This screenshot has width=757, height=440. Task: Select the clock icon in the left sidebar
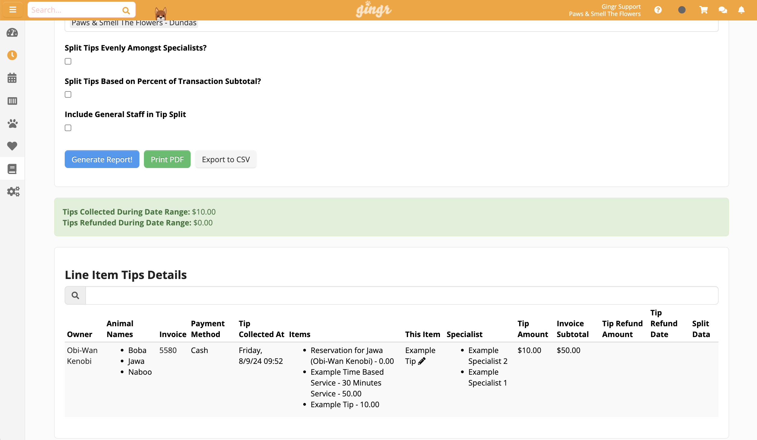pyautogui.click(x=12, y=55)
